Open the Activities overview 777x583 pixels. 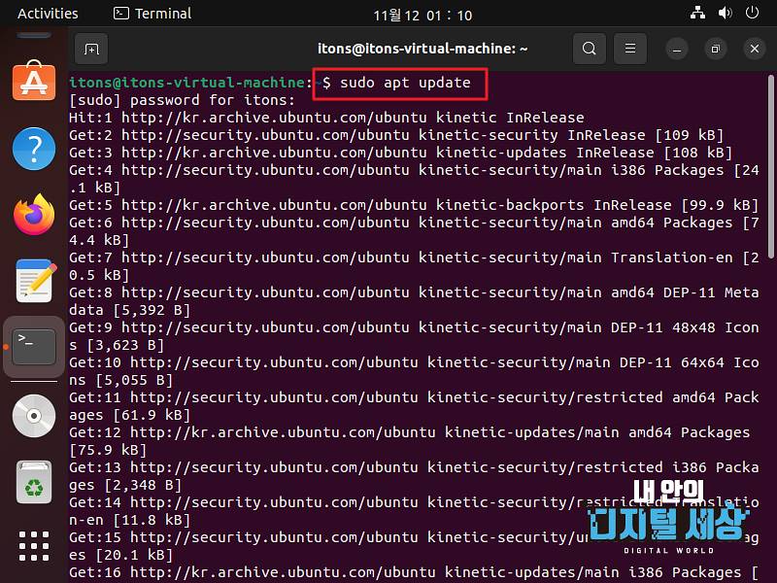48,14
